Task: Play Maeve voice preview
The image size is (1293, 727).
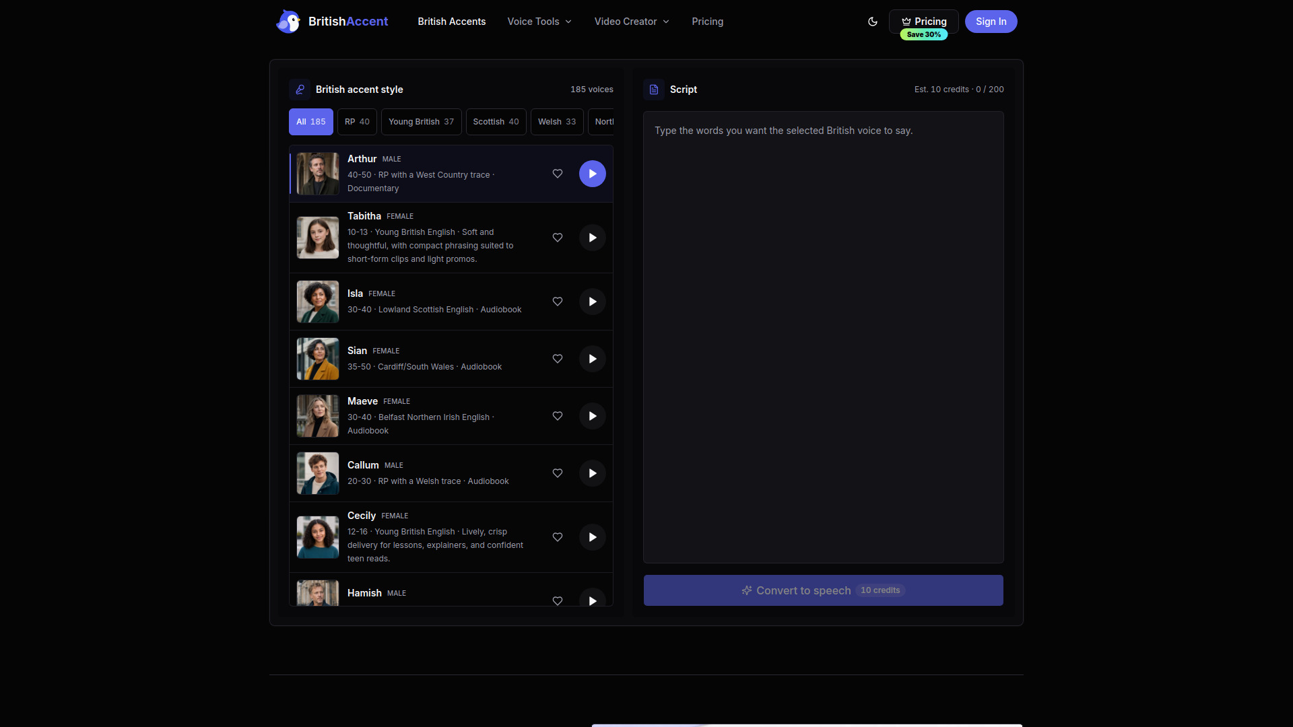Action: (593, 416)
